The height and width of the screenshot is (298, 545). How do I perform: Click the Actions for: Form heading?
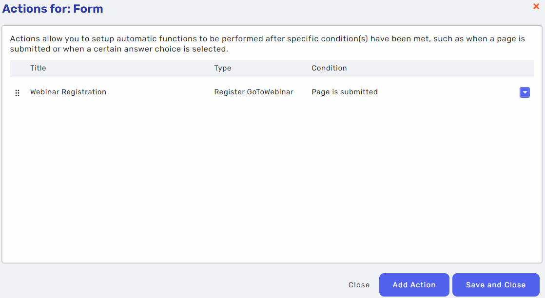(53, 9)
